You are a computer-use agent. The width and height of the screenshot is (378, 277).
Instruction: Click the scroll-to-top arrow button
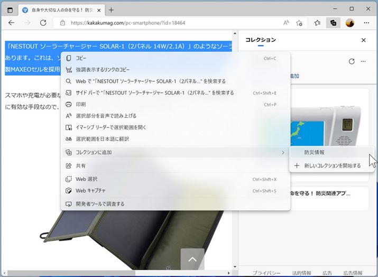192,260
